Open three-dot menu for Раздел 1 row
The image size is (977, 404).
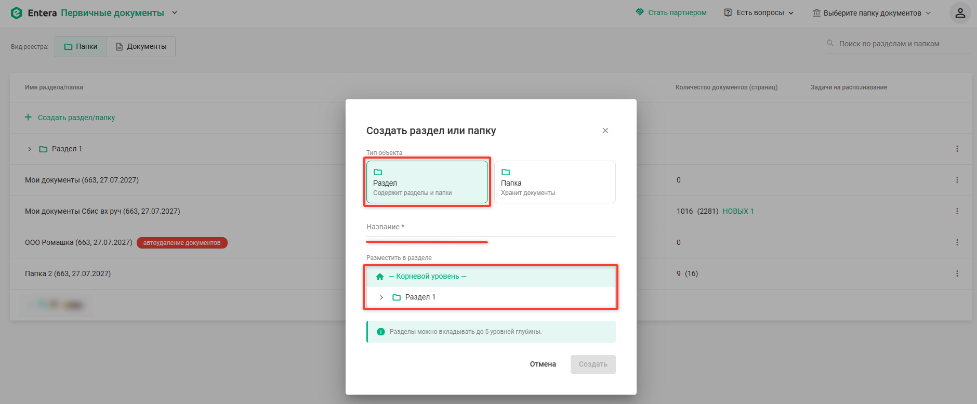[957, 149]
